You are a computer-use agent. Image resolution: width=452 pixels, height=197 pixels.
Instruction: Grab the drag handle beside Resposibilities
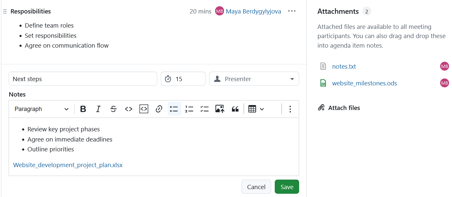coord(5,11)
